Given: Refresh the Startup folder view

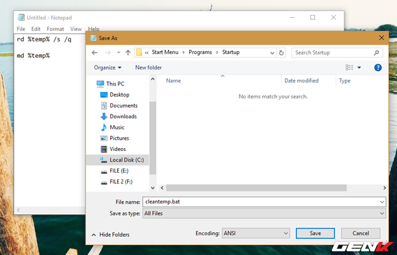Looking at the screenshot, I should [x=281, y=53].
